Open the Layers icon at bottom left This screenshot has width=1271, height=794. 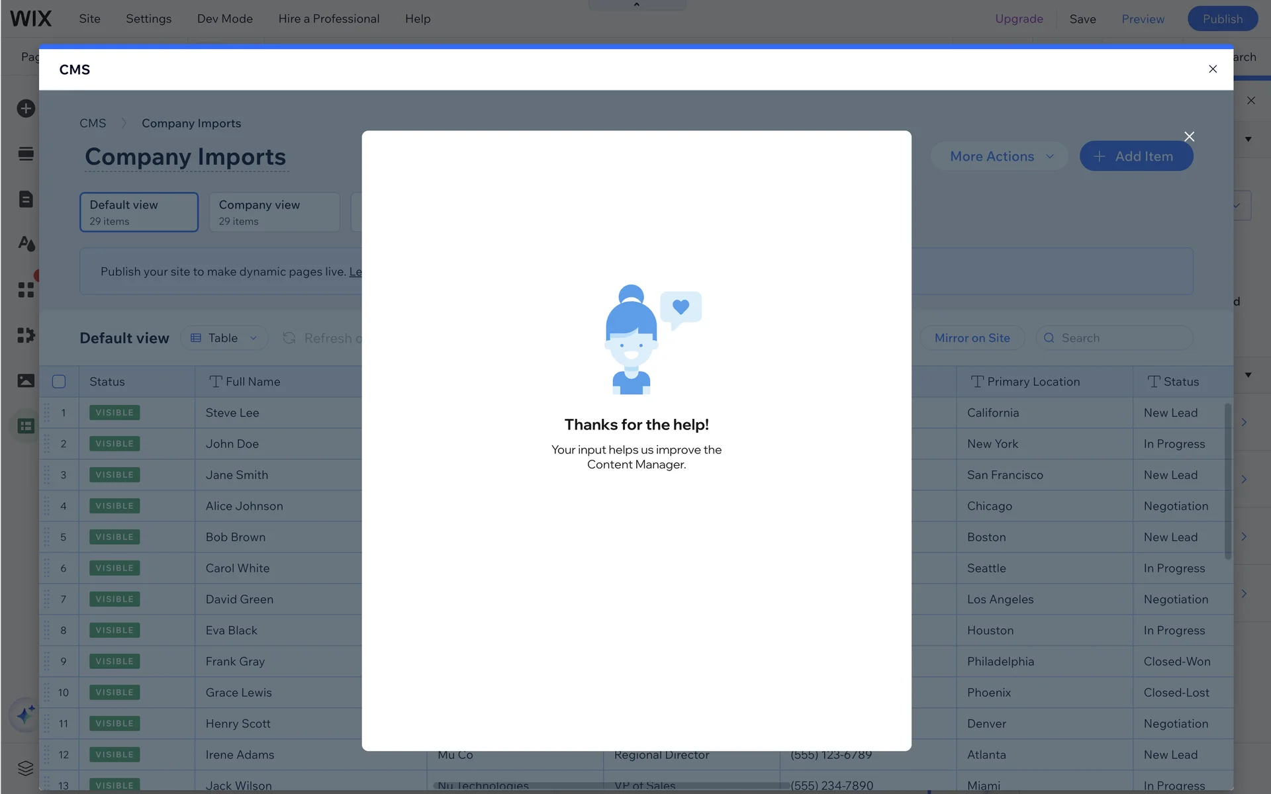coord(26,768)
